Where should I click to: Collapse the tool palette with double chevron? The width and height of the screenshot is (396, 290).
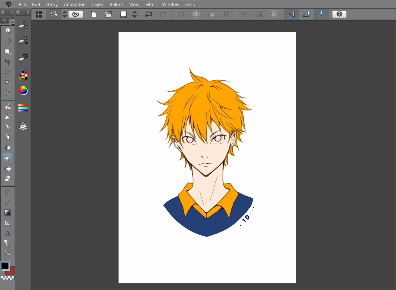click(x=3, y=12)
